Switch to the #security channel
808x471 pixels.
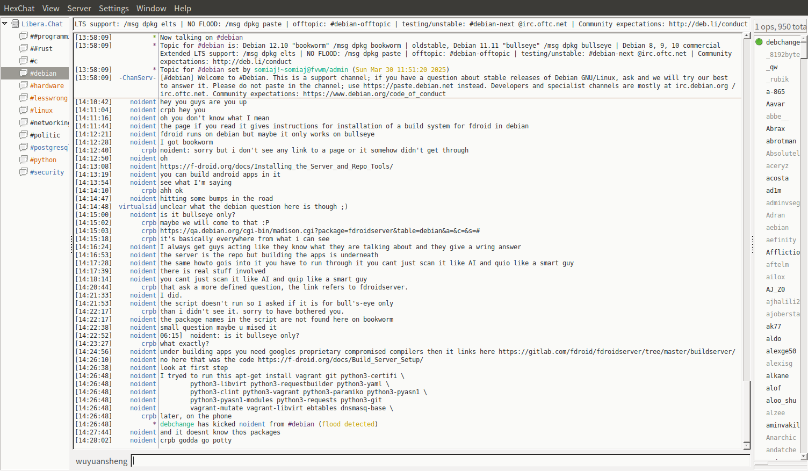[47, 172]
